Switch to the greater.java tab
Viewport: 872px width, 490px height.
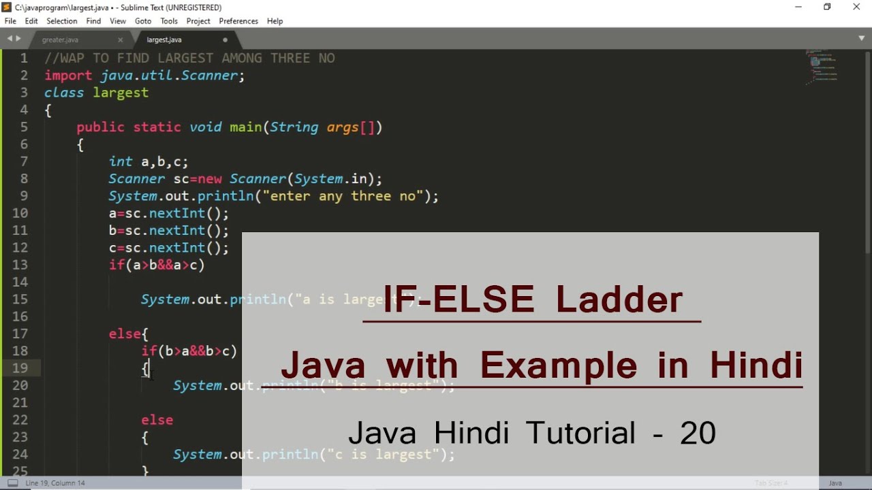[x=60, y=39]
